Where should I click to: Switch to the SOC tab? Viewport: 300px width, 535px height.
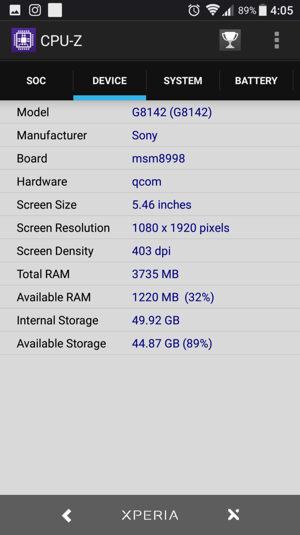pos(36,81)
